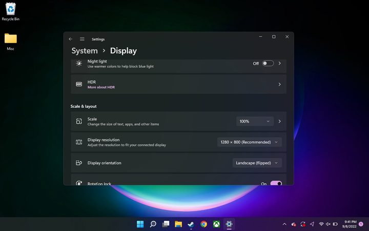Image resolution: width=369 pixels, height=231 pixels.
Task: Click the update restart tray icon
Action: [x=303, y=224]
